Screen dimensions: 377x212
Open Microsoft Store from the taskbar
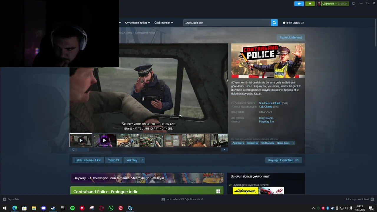point(24,208)
